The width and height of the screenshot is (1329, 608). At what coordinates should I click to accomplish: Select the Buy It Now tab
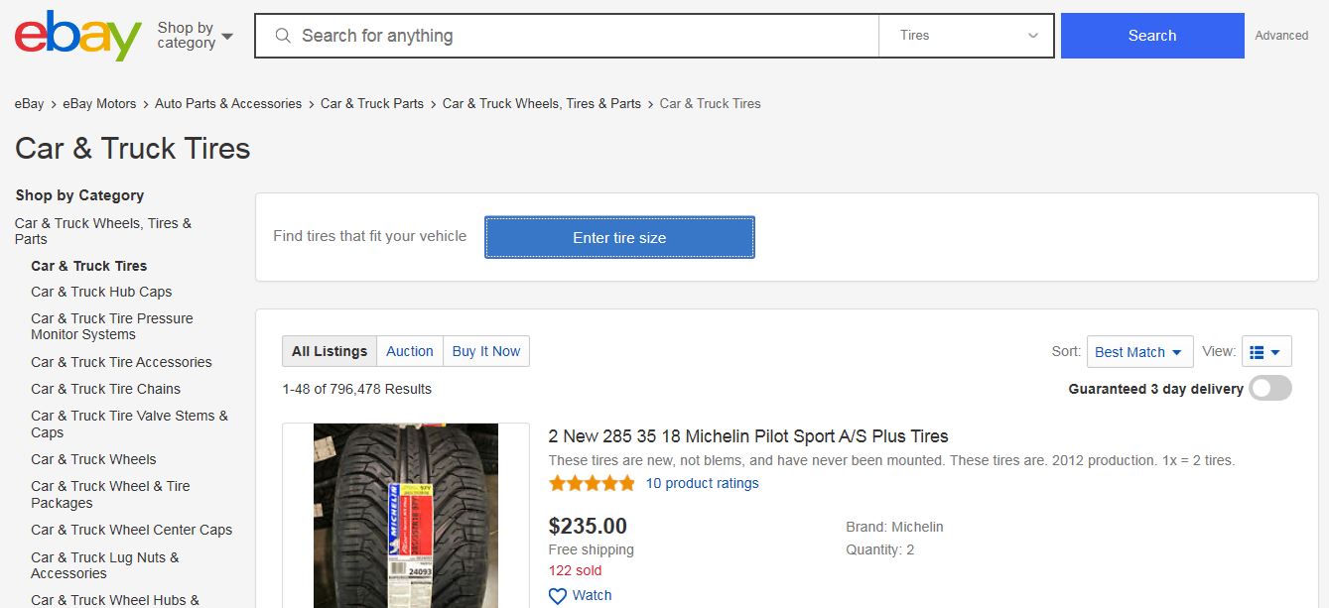point(486,351)
